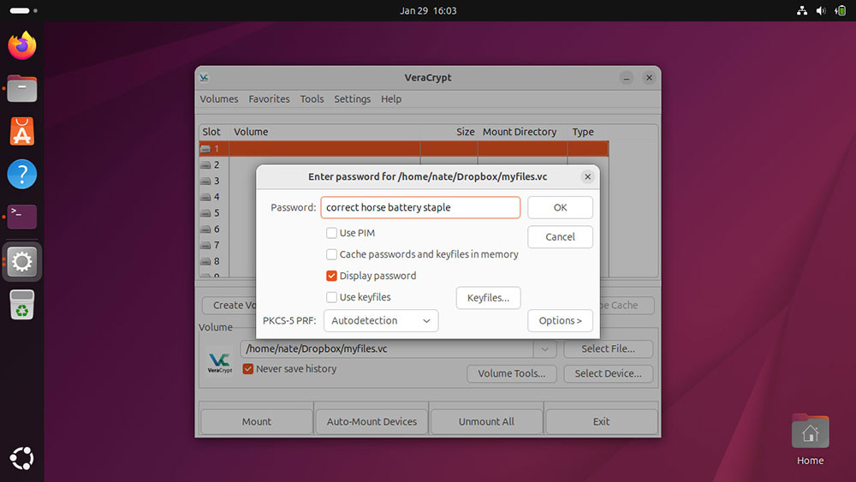Open the Settings menu
This screenshot has width=856, height=482.
pyautogui.click(x=352, y=98)
